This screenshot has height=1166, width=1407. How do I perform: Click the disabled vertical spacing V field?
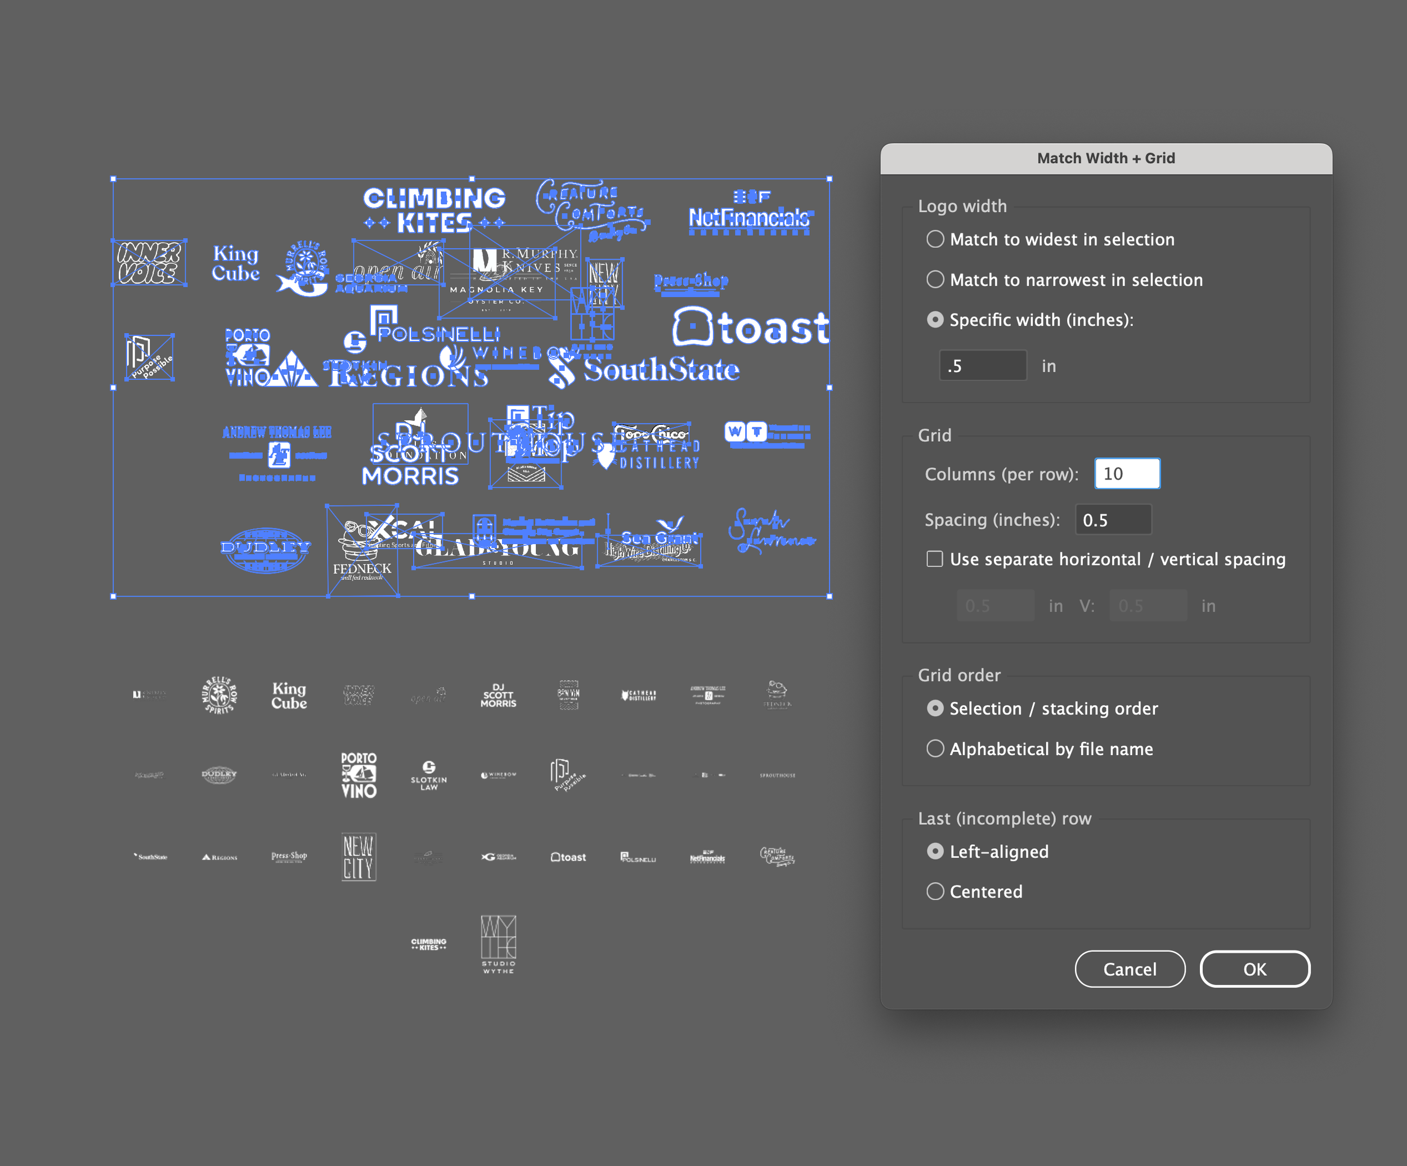tap(1148, 606)
